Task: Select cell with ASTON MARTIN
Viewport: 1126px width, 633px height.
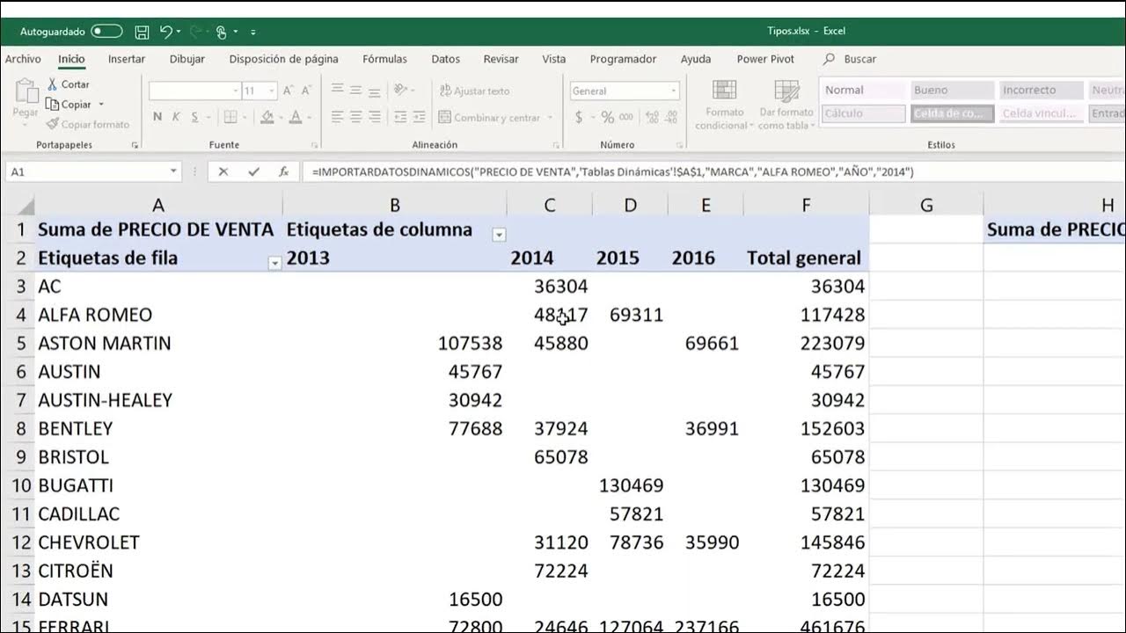Action: [x=158, y=343]
